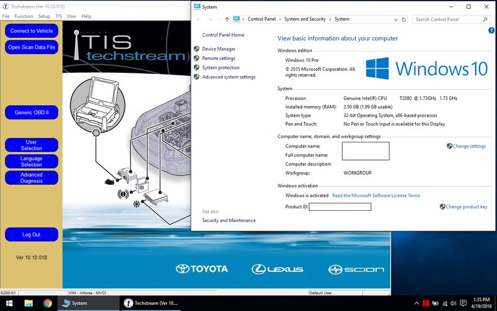The image size is (497, 311).
Task: Open Remote settings link
Action: coord(219,58)
